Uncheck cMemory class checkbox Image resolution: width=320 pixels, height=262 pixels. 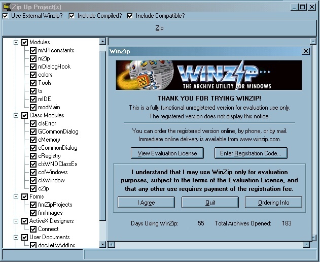tap(33, 140)
